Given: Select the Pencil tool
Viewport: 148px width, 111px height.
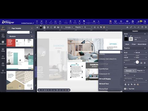Looking at the screenshot, I should coord(51,22).
